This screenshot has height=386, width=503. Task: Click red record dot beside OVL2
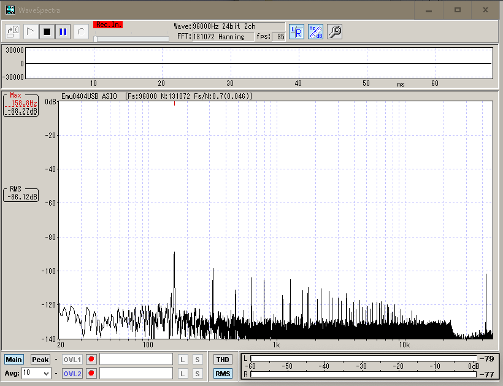[x=91, y=373]
